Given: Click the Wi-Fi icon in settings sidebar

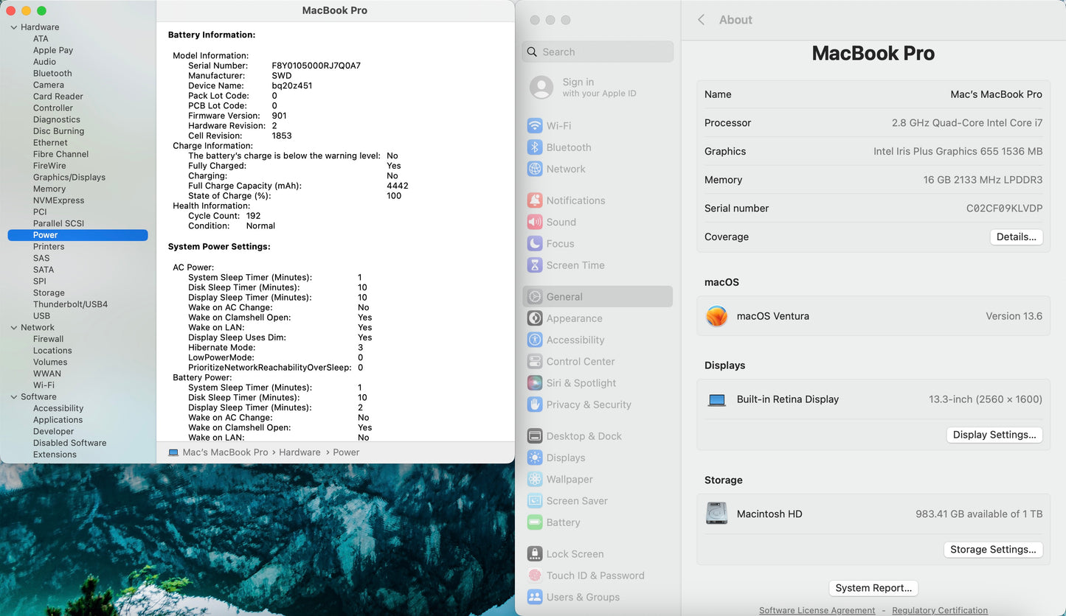Looking at the screenshot, I should click(x=535, y=126).
